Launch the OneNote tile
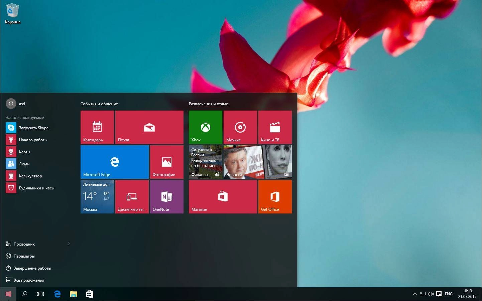The image size is (482, 301). pos(166,197)
